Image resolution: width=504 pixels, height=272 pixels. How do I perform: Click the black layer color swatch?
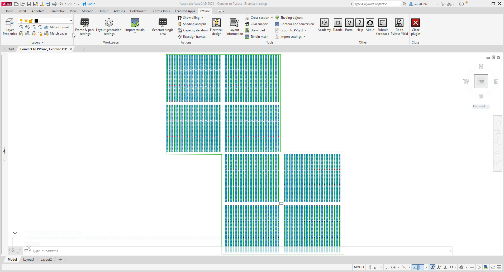tap(36, 21)
